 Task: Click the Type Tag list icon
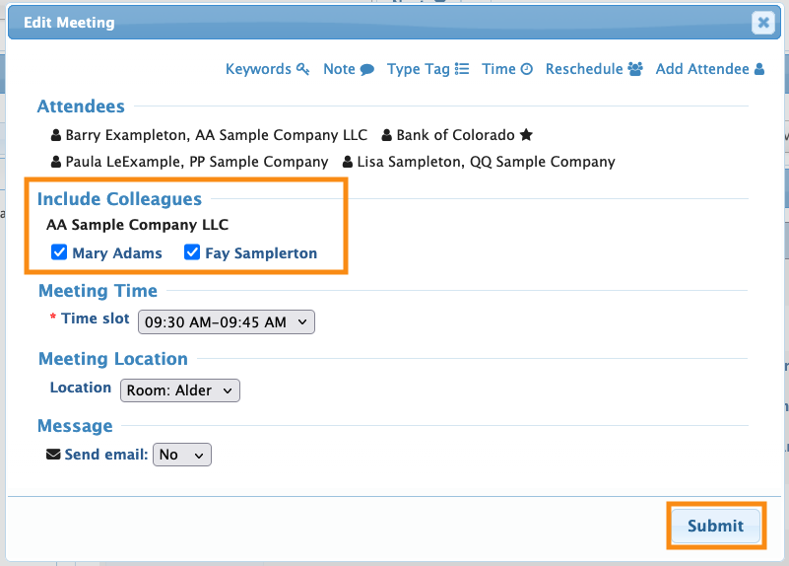[462, 69]
